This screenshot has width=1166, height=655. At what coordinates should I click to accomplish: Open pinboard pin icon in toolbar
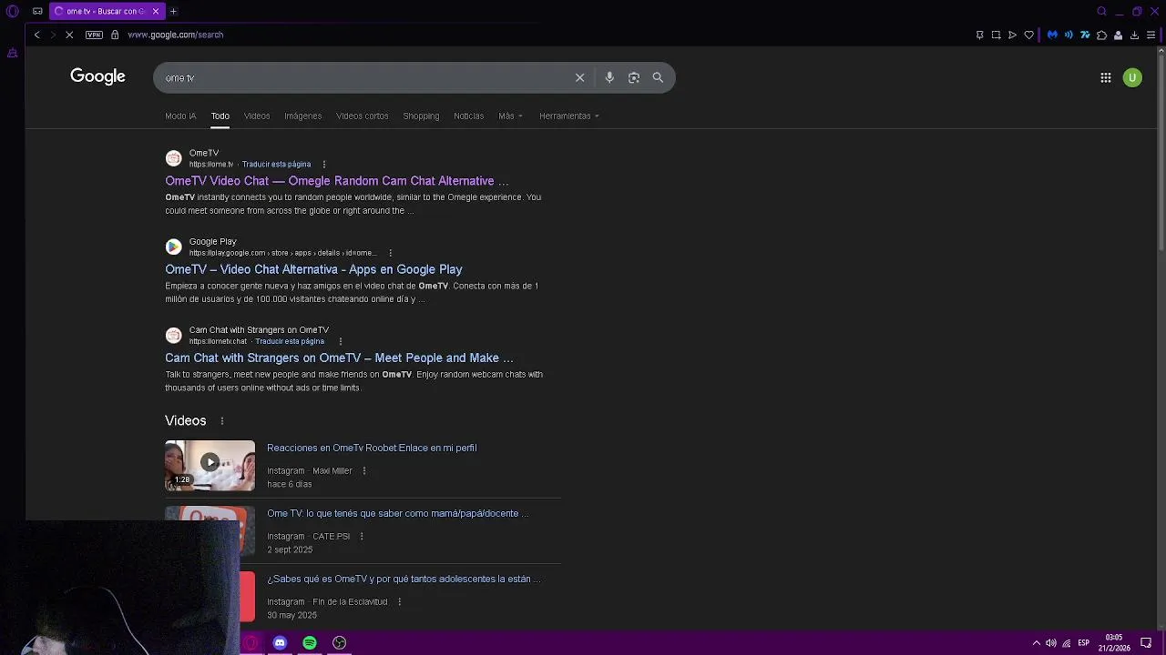click(979, 35)
